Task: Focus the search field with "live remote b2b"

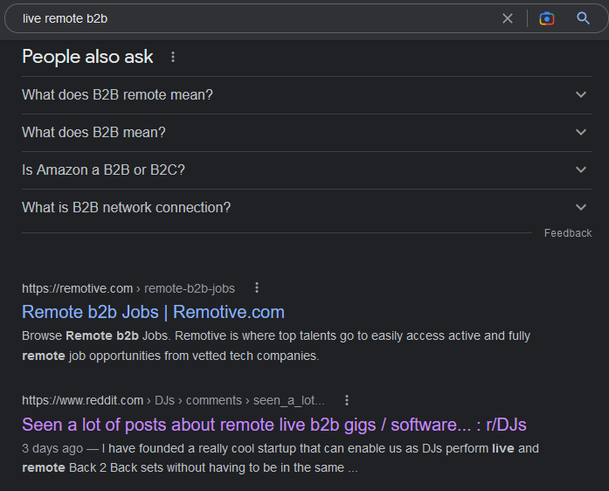Action: pyautogui.click(x=256, y=18)
